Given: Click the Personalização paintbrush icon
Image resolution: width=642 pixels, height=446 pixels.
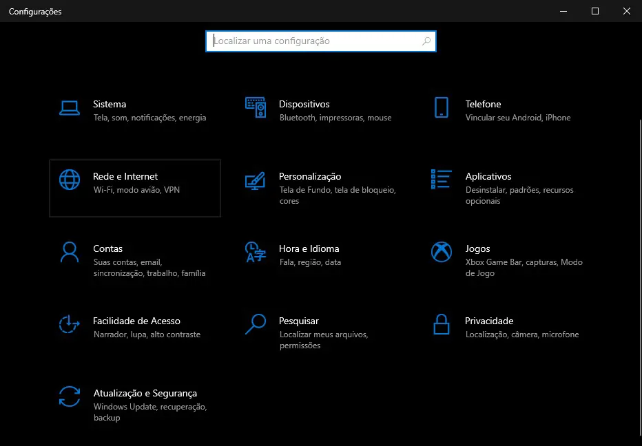Looking at the screenshot, I should [x=255, y=180].
